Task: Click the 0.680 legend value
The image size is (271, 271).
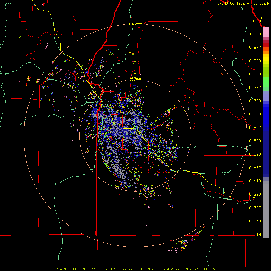Action: [255, 114]
